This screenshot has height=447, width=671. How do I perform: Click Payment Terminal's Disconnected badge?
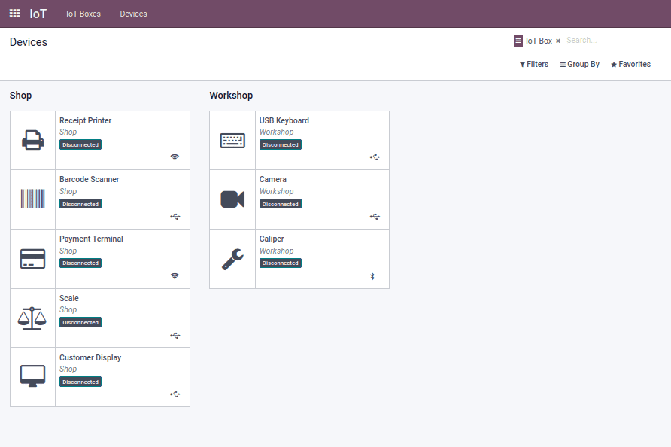tap(80, 263)
